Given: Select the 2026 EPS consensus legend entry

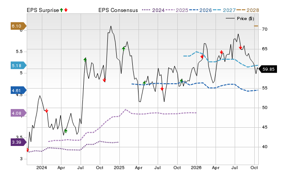Looking at the screenshot, I should coord(200,10).
